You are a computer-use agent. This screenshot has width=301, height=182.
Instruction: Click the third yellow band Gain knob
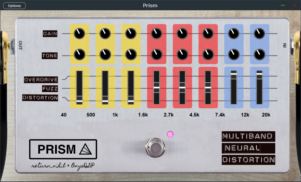tap(131, 34)
